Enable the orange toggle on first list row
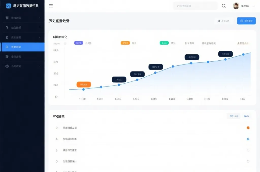 (x=248, y=128)
